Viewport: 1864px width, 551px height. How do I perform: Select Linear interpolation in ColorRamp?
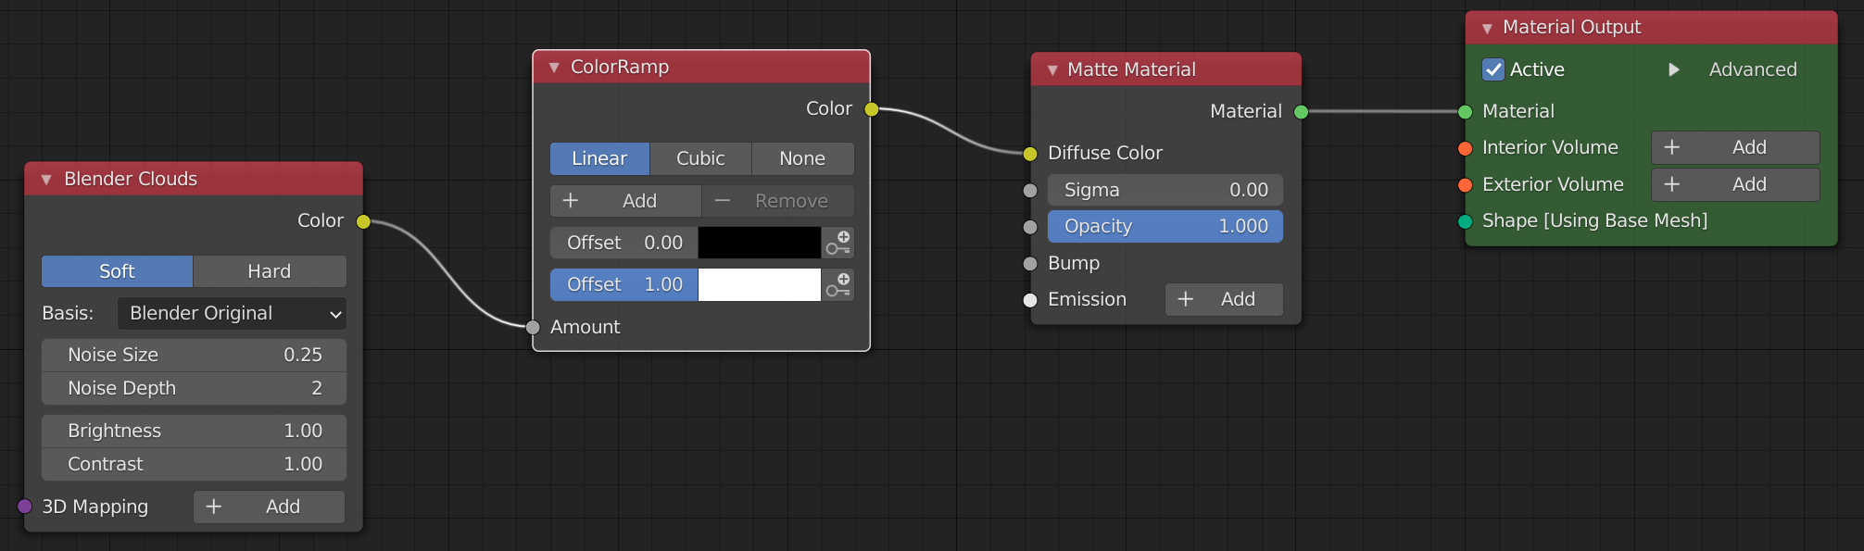point(599,158)
